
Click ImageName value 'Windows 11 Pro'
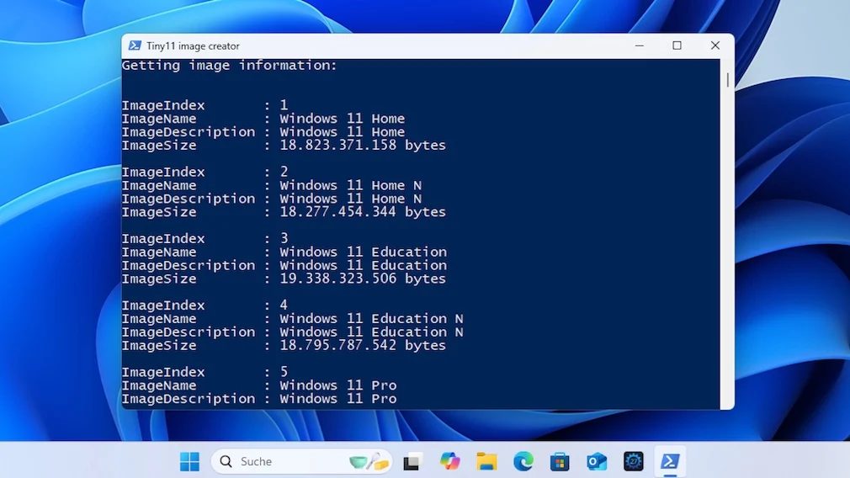[338, 385]
